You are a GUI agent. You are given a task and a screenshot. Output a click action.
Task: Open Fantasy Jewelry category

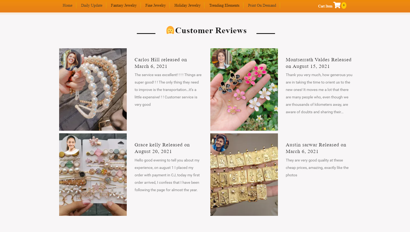click(124, 5)
